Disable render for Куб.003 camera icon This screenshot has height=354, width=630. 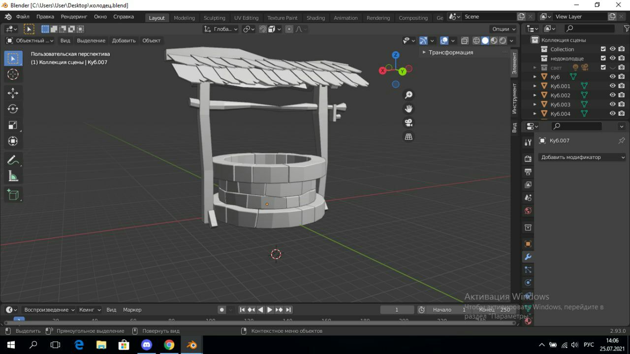click(622, 104)
